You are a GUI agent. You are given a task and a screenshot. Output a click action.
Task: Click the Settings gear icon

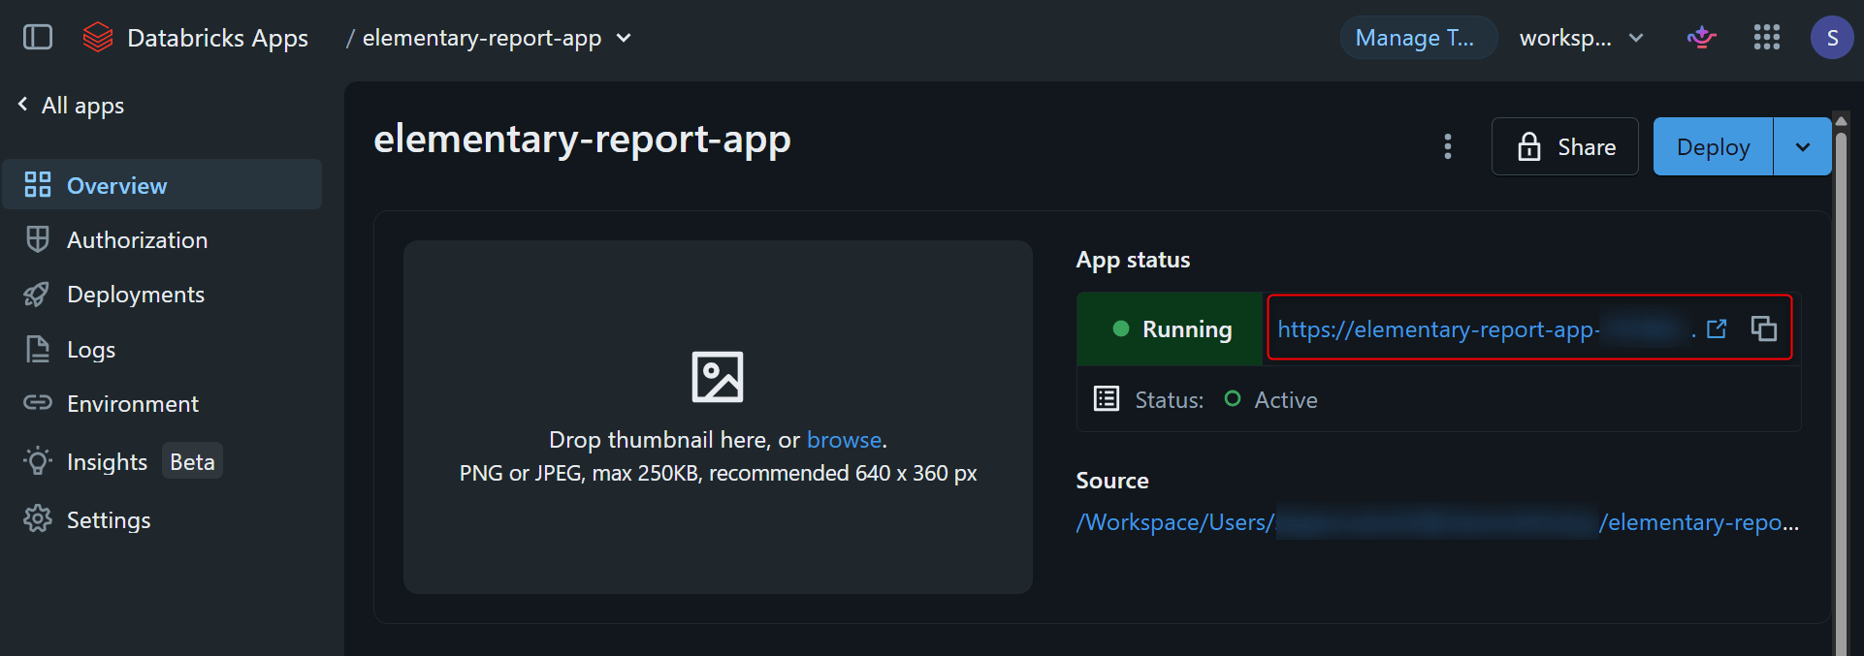[38, 519]
